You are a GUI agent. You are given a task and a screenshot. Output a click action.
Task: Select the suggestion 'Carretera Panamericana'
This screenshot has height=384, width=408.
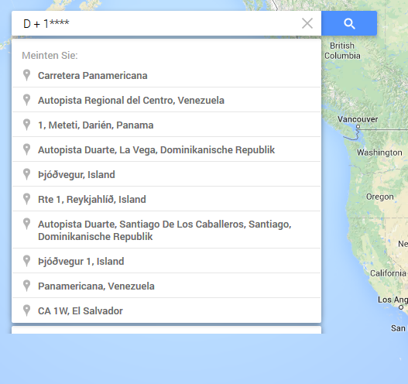166,75
